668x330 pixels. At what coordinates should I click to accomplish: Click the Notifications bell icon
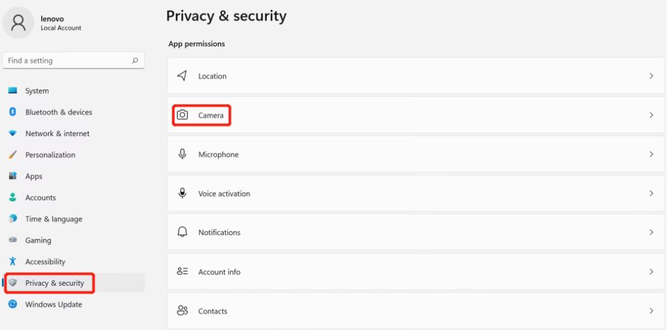click(x=183, y=232)
